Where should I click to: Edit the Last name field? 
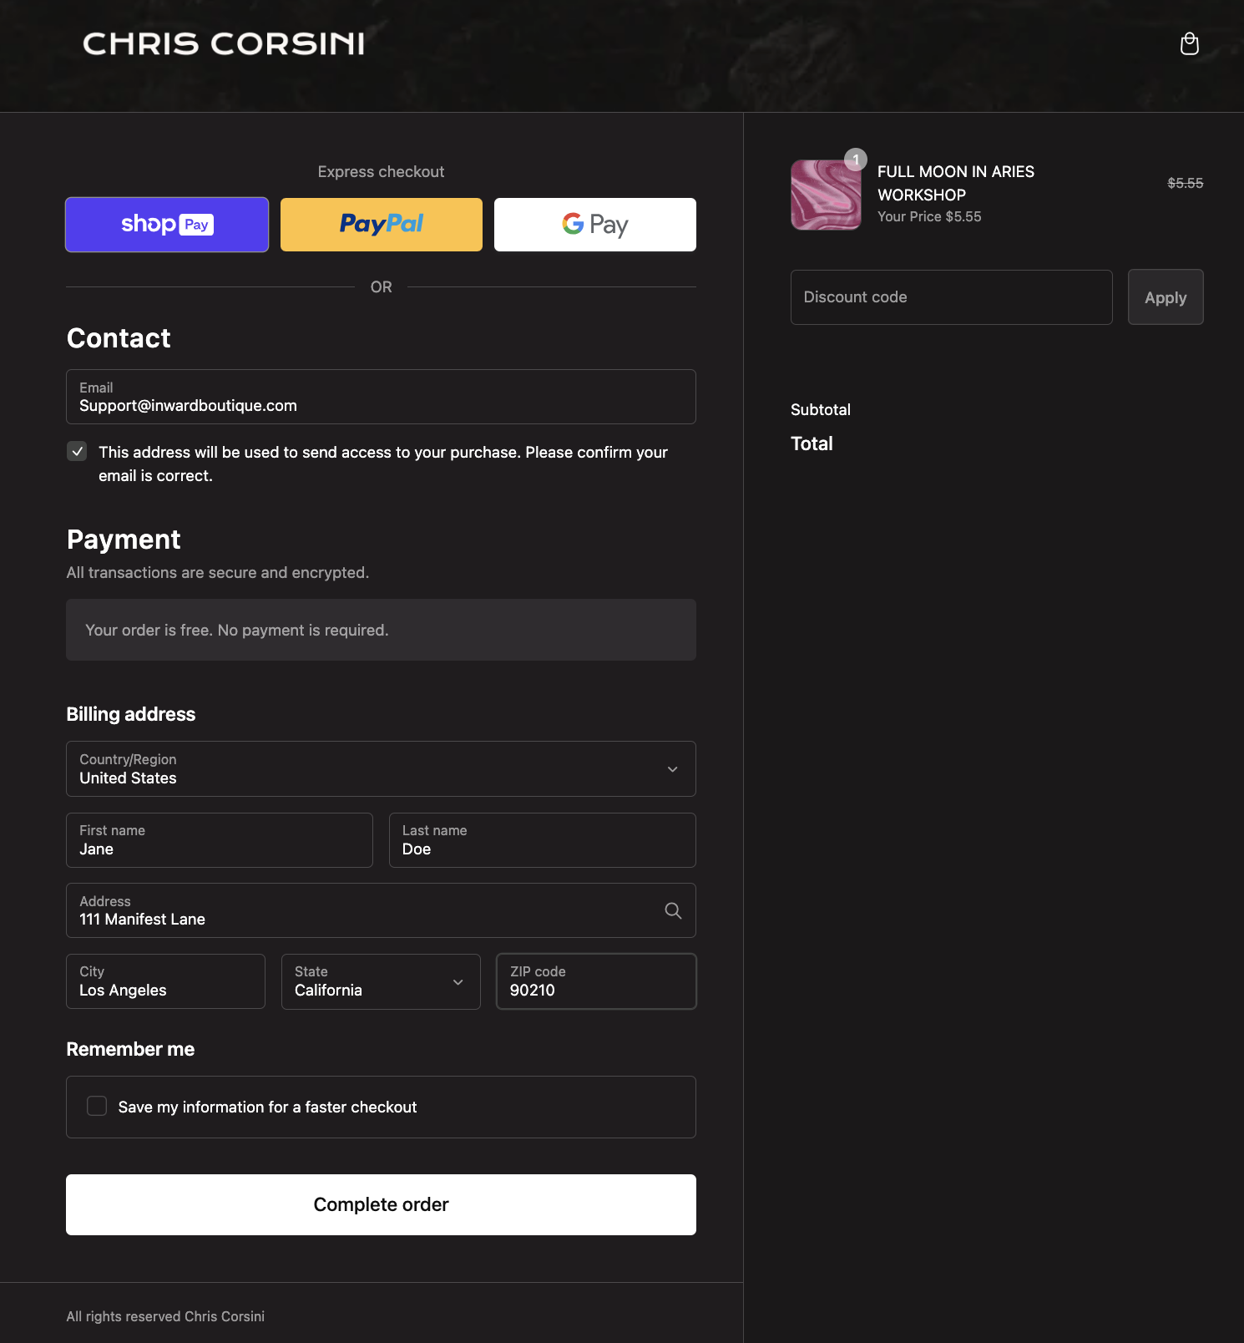coord(542,840)
